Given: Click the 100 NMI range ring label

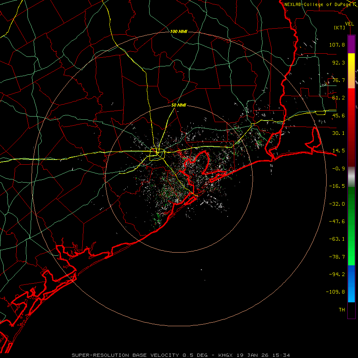Looking at the screenshot, I should pos(179,31).
